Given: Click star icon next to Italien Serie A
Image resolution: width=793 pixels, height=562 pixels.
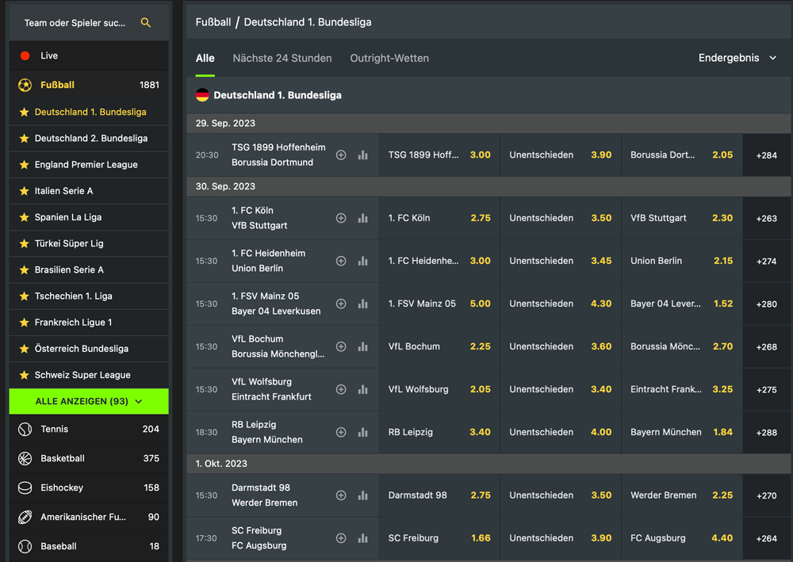Looking at the screenshot, I should point(24,191).
